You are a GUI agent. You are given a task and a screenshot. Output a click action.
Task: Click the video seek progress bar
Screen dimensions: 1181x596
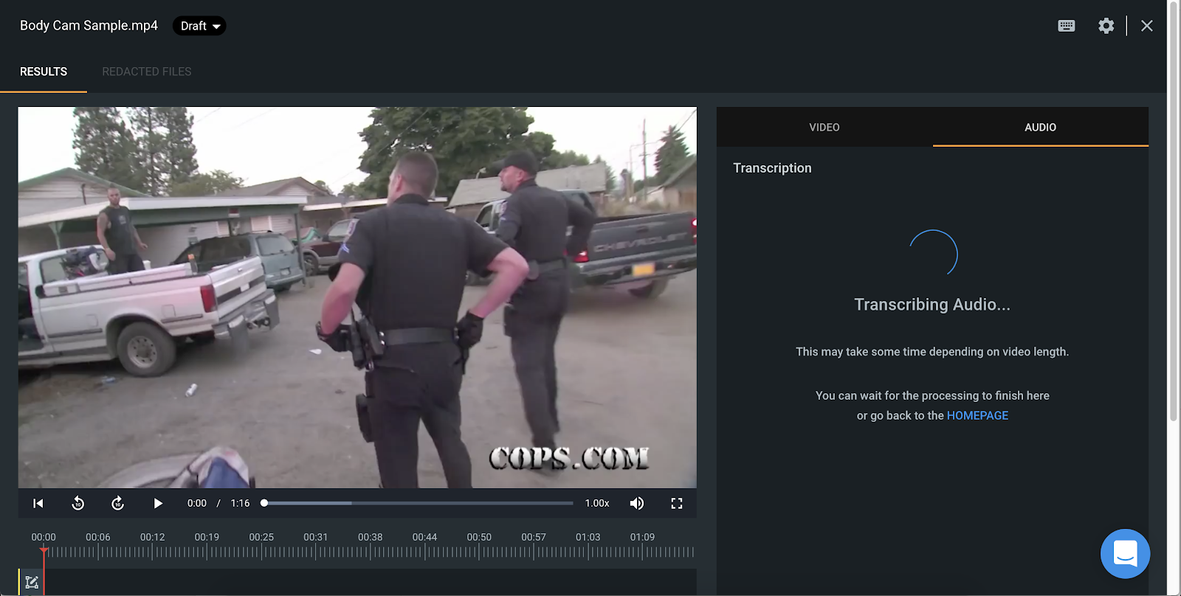pos(418,503)
